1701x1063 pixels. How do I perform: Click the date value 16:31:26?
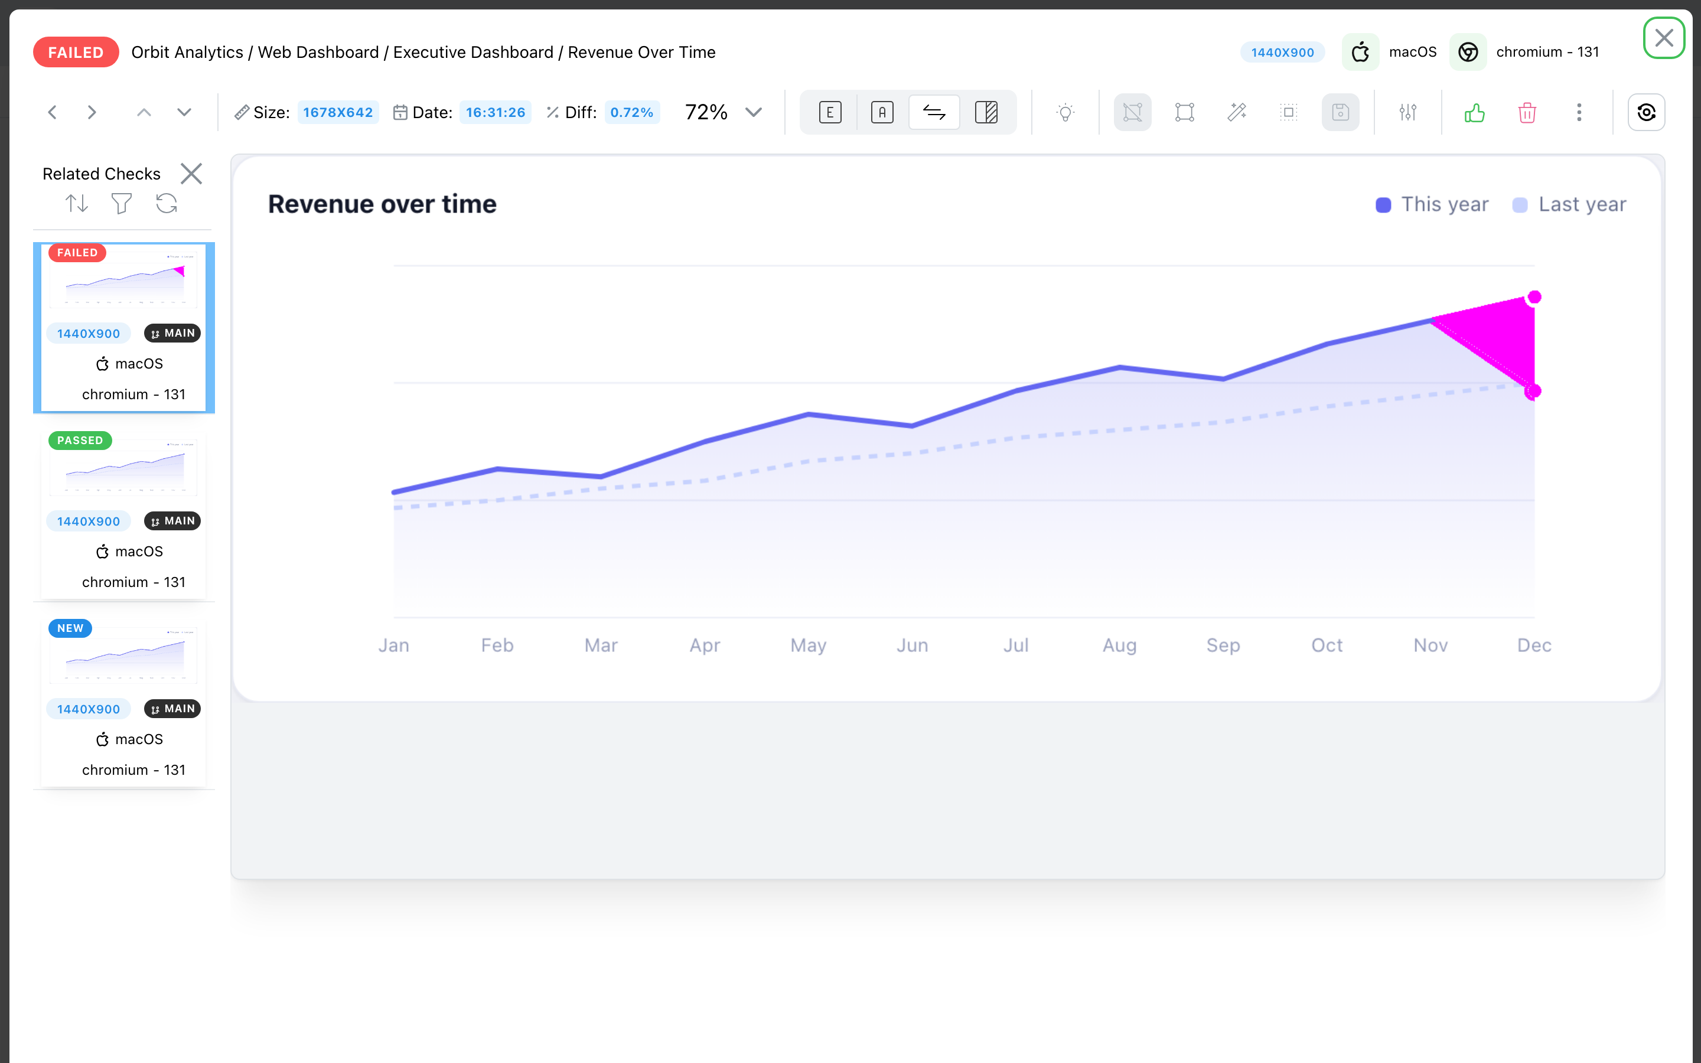click(x=496, y=112)
